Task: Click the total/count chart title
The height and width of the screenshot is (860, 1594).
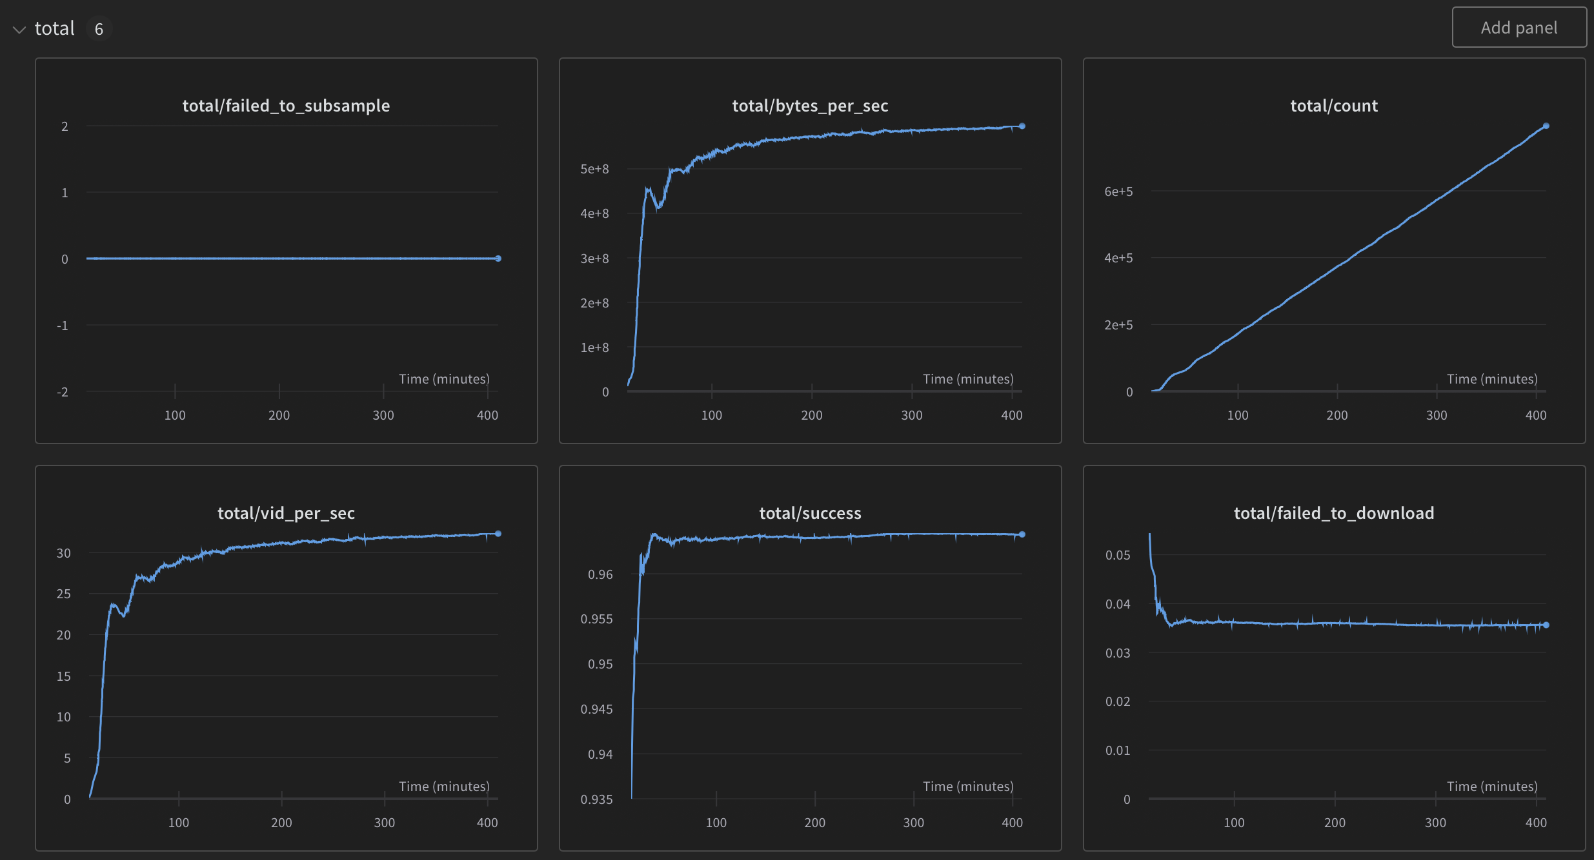Action: [1334, 106]
